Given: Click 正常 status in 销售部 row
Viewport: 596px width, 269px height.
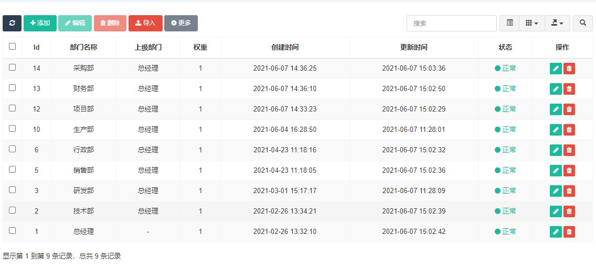Looking at the screenshot, I should pos(505,171).
